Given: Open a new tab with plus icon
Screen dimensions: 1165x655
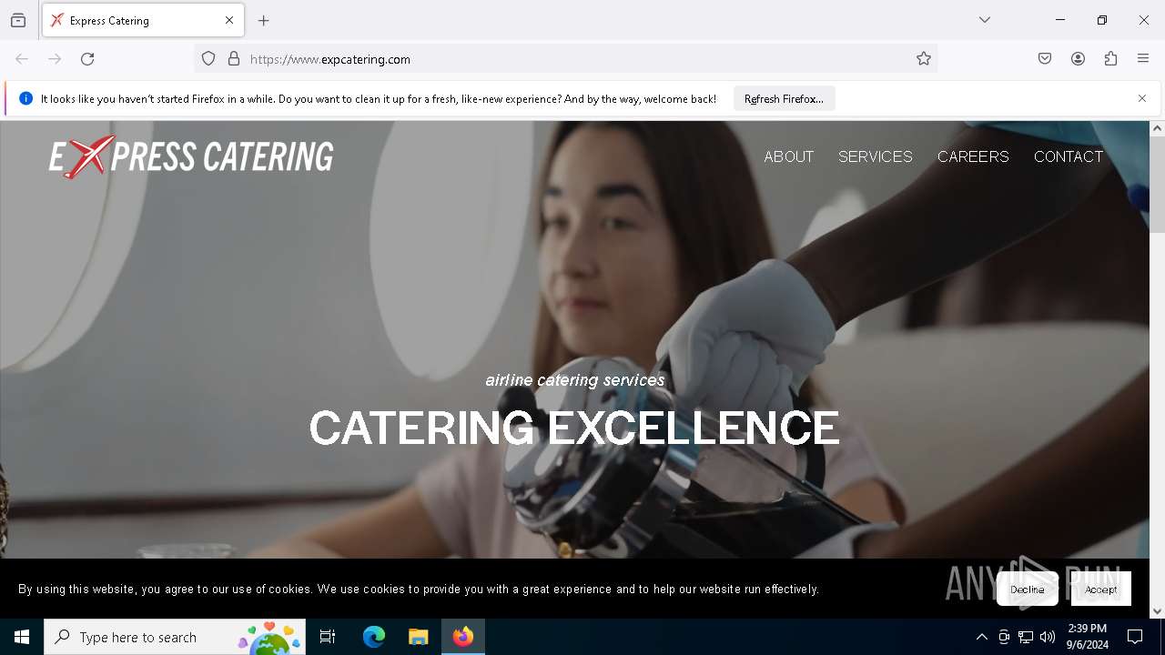Looking at the screenshot, I should tap(264, 20).
